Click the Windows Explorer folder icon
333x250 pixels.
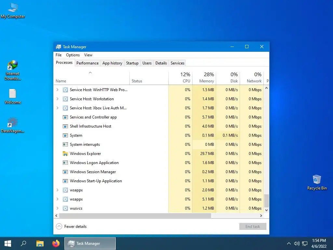[65, 154]
